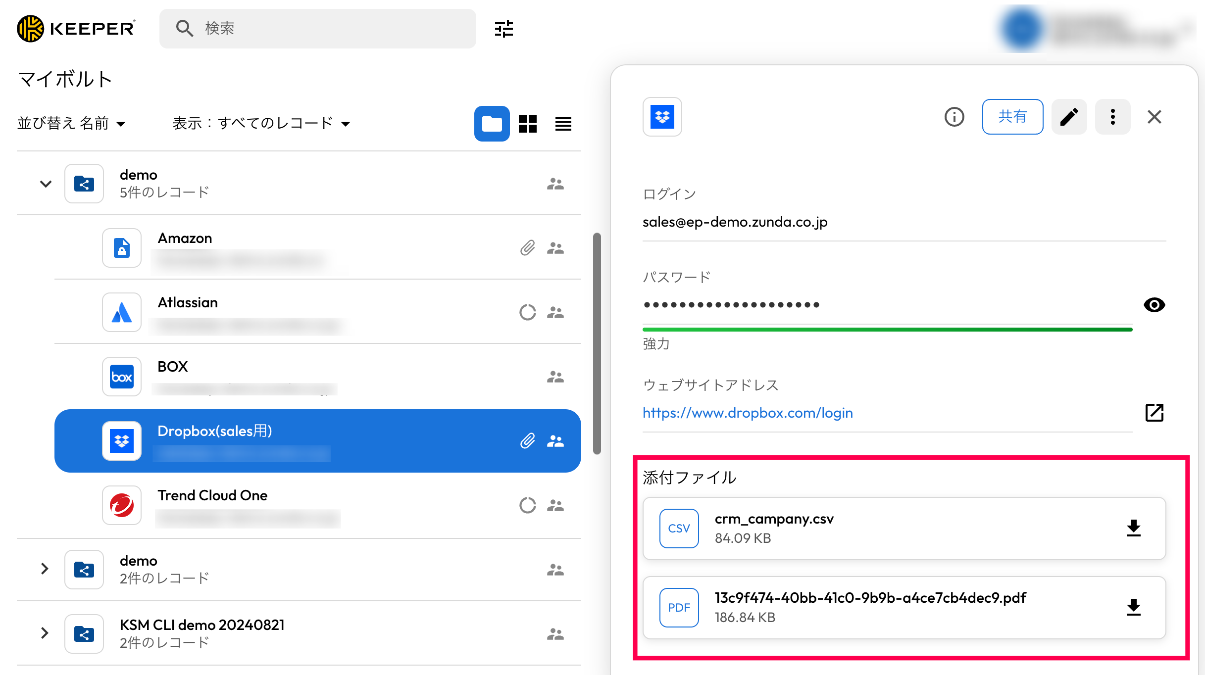The width and height of the screenshot is (1205, 675).
Task: Click the shared users icon on BOX row
Action: coord(555,377)
